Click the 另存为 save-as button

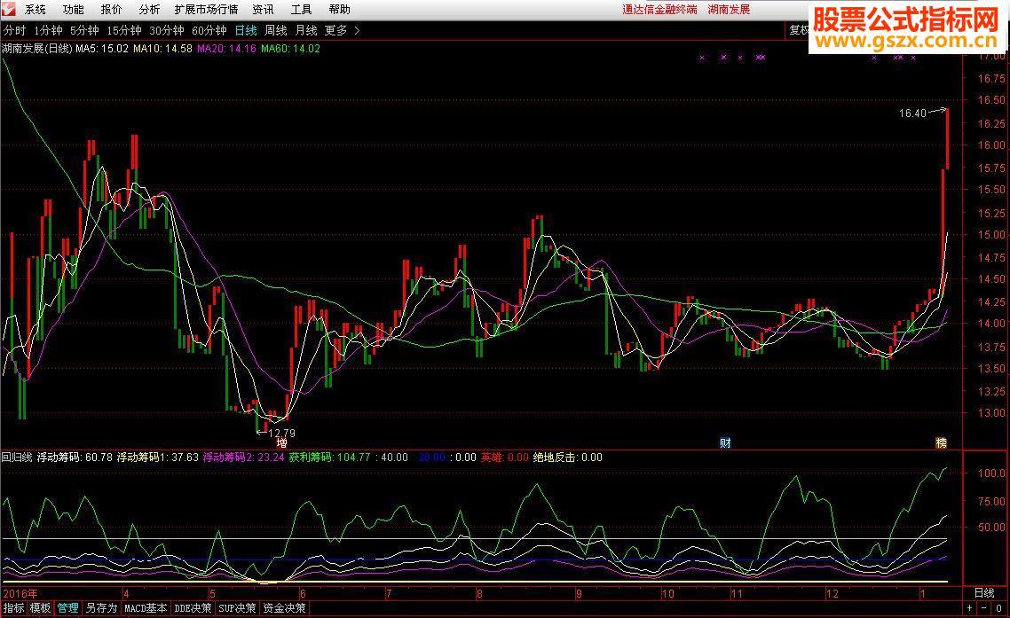point(102,607)
